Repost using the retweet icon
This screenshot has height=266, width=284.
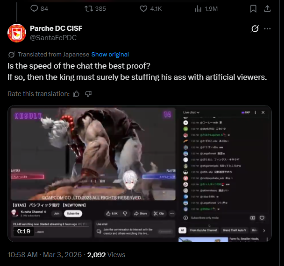tap(89, 8)
